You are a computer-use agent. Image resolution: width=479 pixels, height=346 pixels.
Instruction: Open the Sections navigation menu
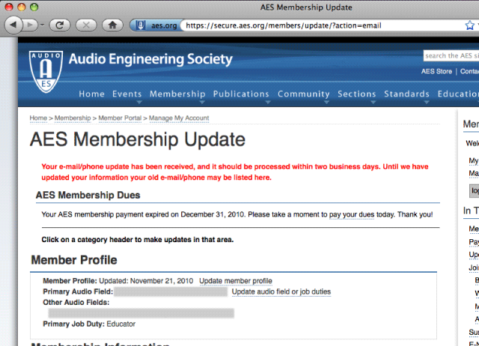(356, 94)
